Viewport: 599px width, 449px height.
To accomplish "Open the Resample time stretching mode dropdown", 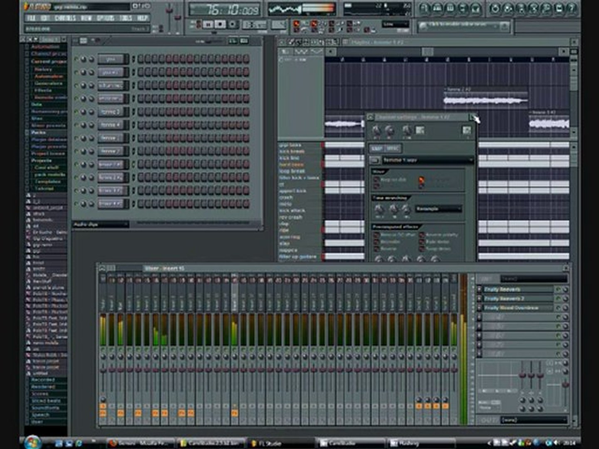I will click(x=439, y=209).
